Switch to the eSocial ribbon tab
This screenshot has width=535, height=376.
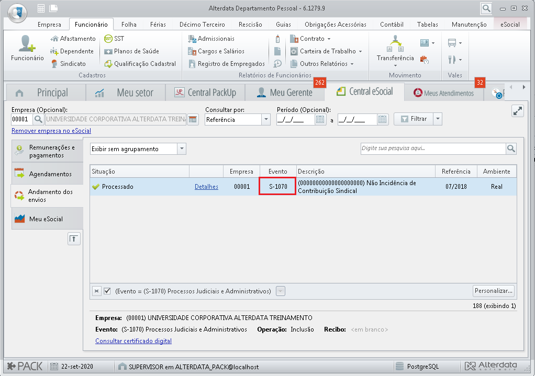point(510,25)
